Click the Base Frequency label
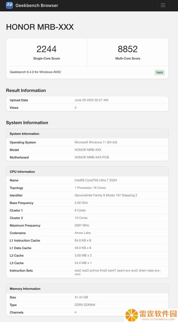This screenshot has height=322, width=178. click(21, 203)
